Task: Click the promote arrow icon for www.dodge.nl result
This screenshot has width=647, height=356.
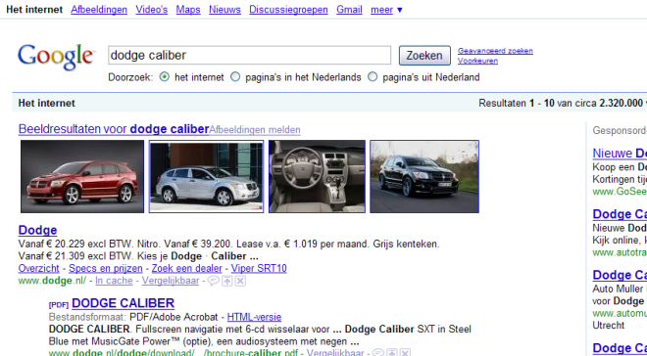Action: click(x=227, y=281)
